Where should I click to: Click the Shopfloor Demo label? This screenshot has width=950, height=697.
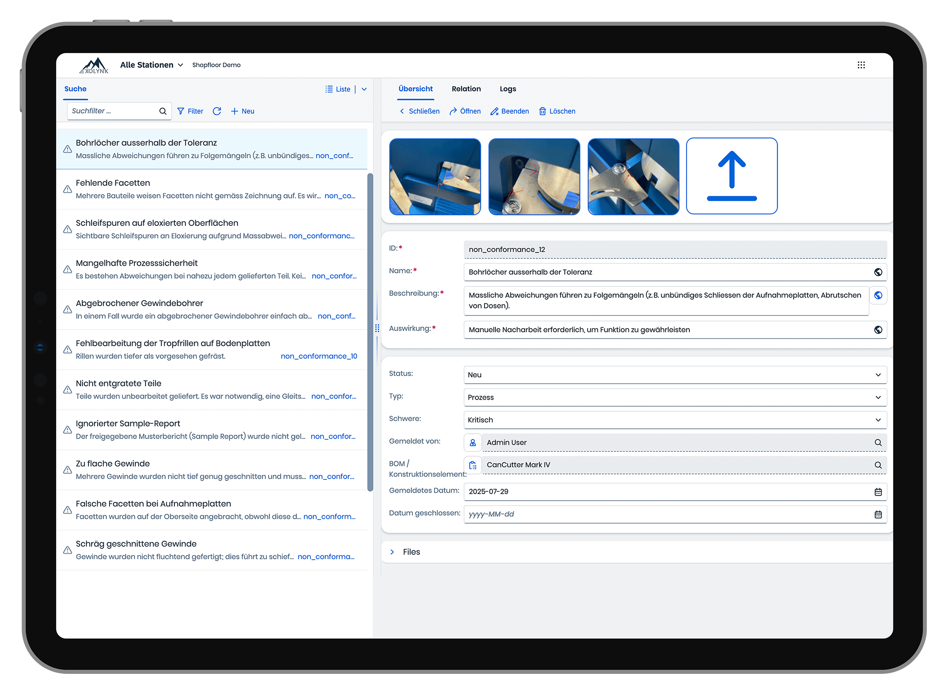[x=217, y=65]
